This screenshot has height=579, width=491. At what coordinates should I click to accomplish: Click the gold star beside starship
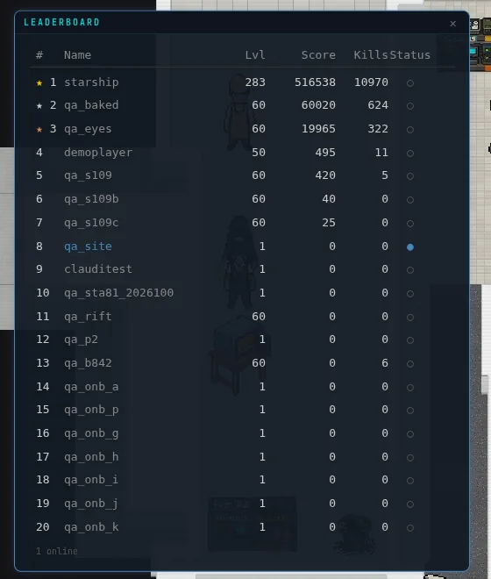tap(39, 82)
